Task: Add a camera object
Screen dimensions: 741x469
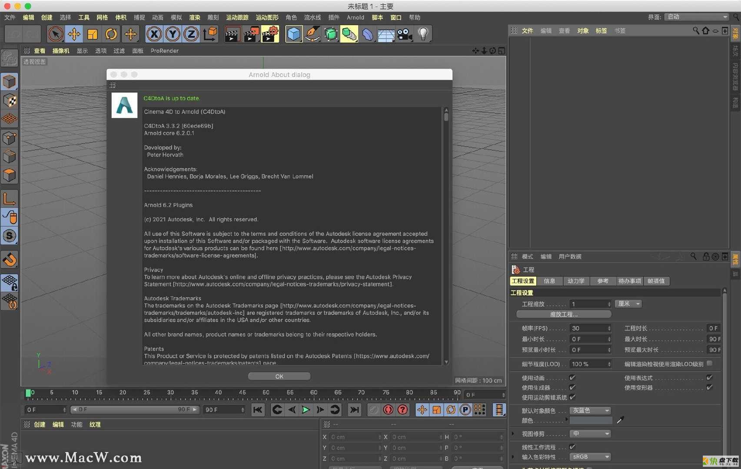Action: click(x=405, y=34)
